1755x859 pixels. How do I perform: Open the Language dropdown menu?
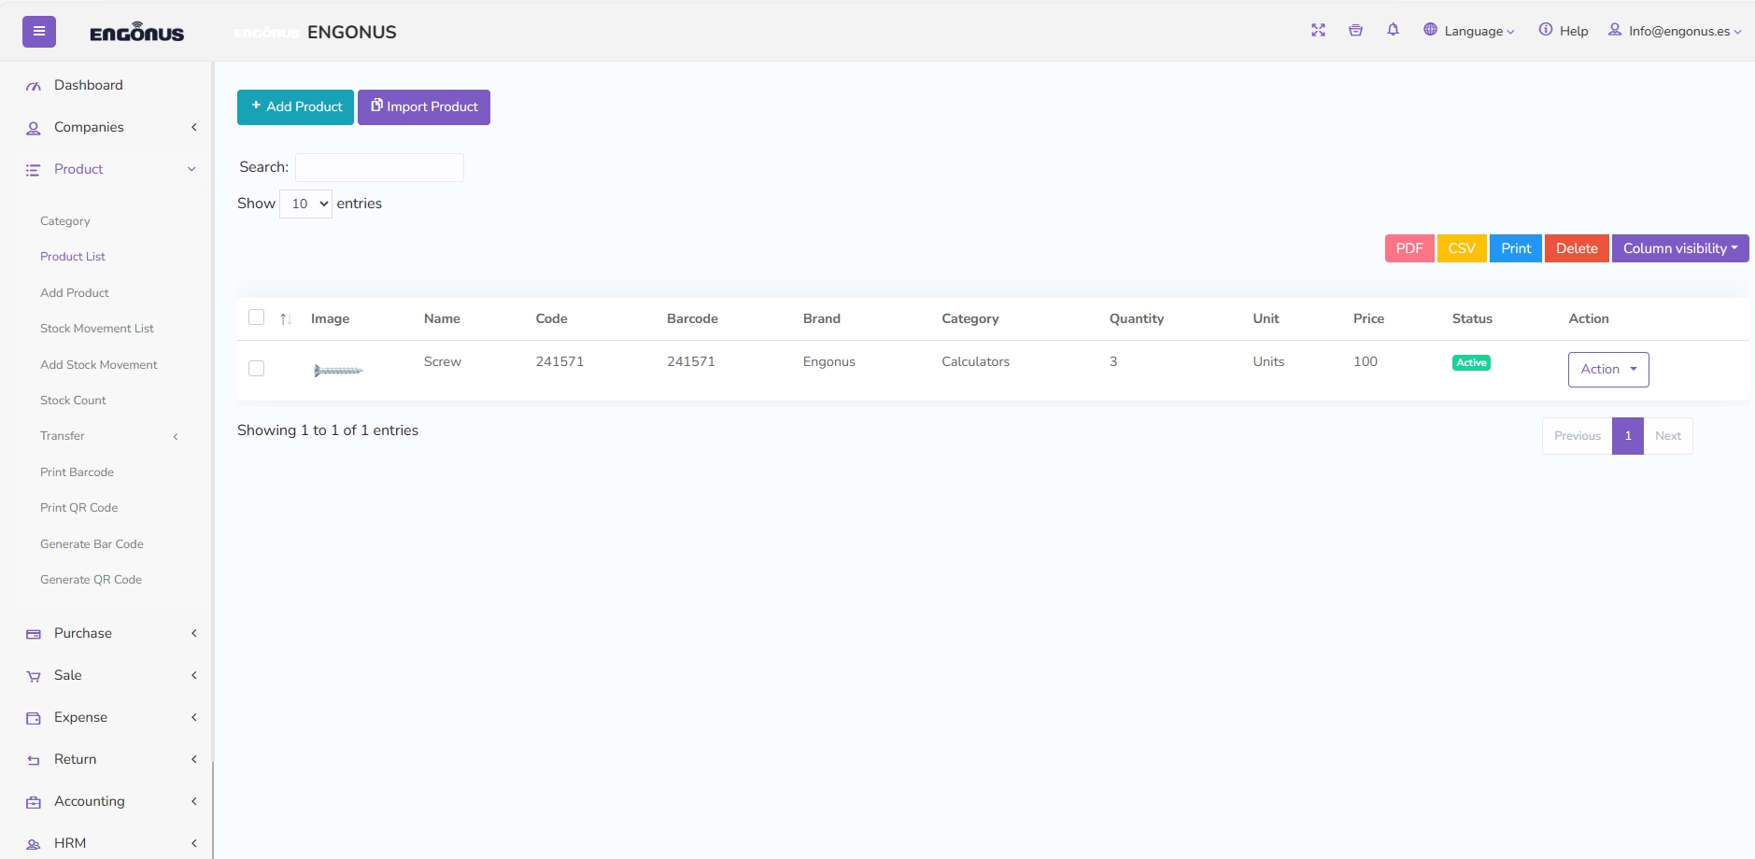point(1469,31)
